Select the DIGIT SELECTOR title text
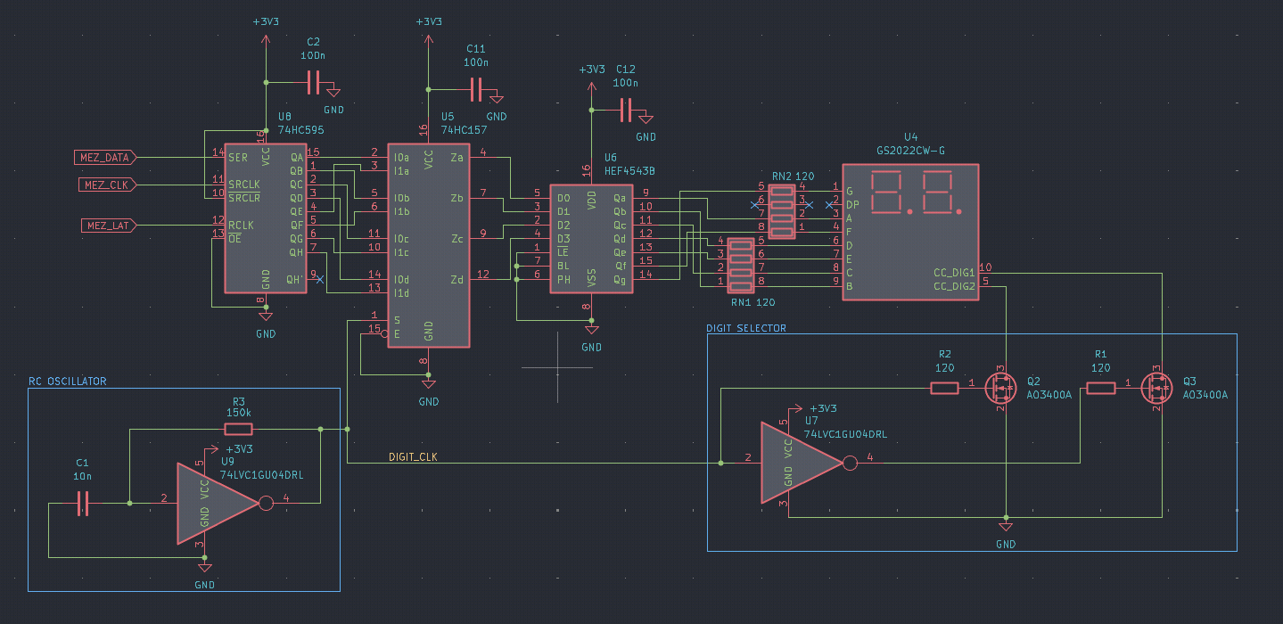This screenshot has height=624, width=1283. pos(747,328)
